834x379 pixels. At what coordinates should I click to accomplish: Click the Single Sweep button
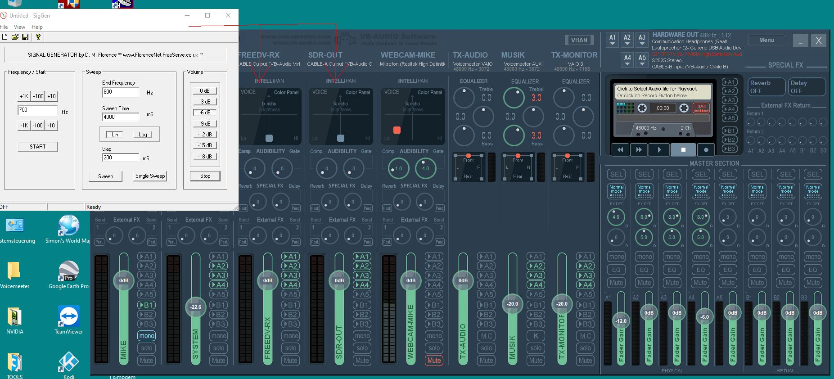point(150,176)
